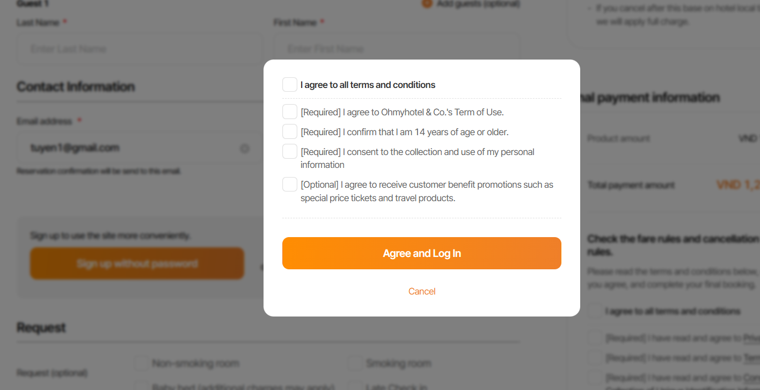Click the orange Add guests icon
This screenshot has height=390, width=760.
click(427, 4)
